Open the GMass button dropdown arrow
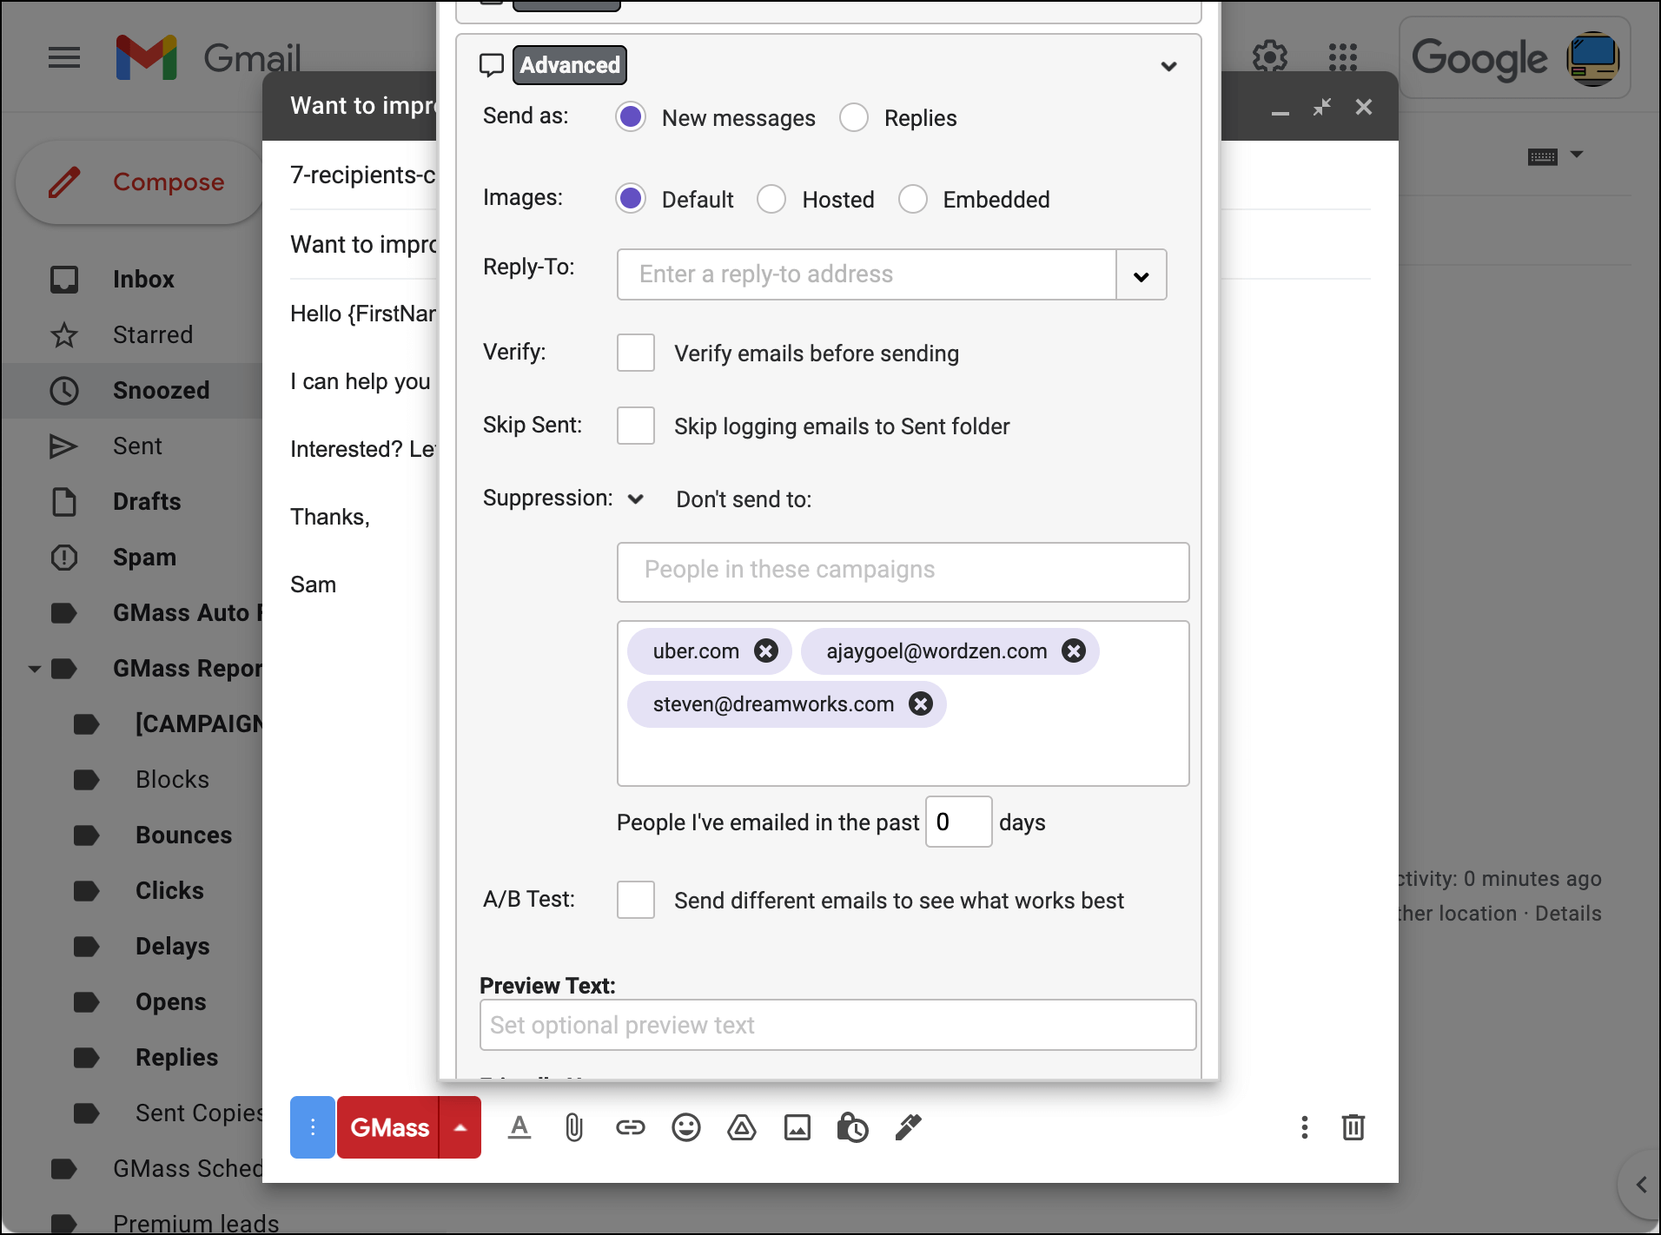The image size is (1661, 1235). (x=460, y=1127)
